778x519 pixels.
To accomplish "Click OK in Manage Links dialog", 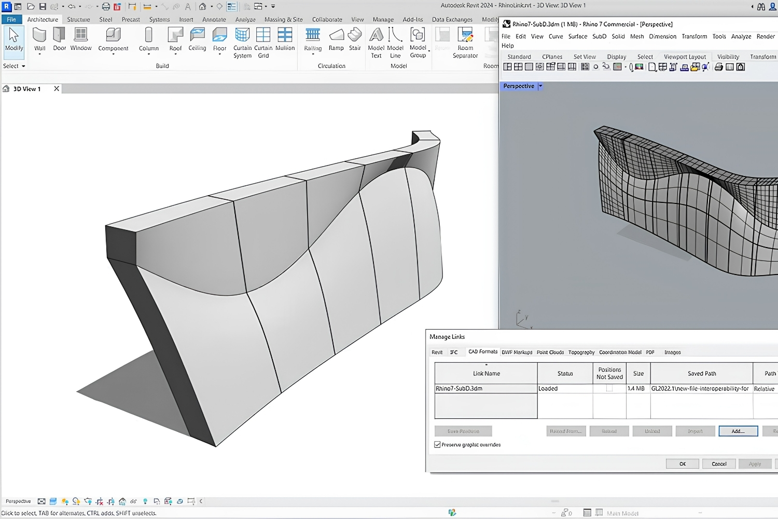I will (x=683, y=463).
